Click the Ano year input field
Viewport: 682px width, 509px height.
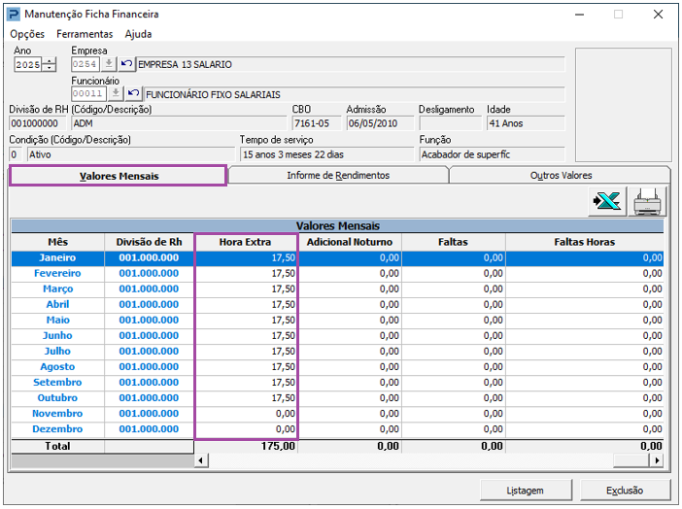click(28, 64)
